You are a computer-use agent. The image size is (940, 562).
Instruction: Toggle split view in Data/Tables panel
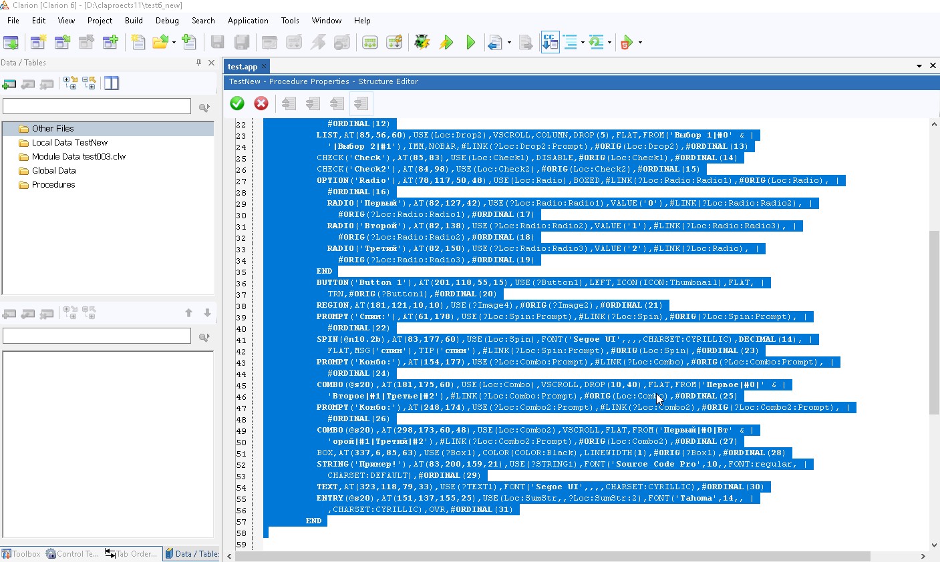(112, 83)
